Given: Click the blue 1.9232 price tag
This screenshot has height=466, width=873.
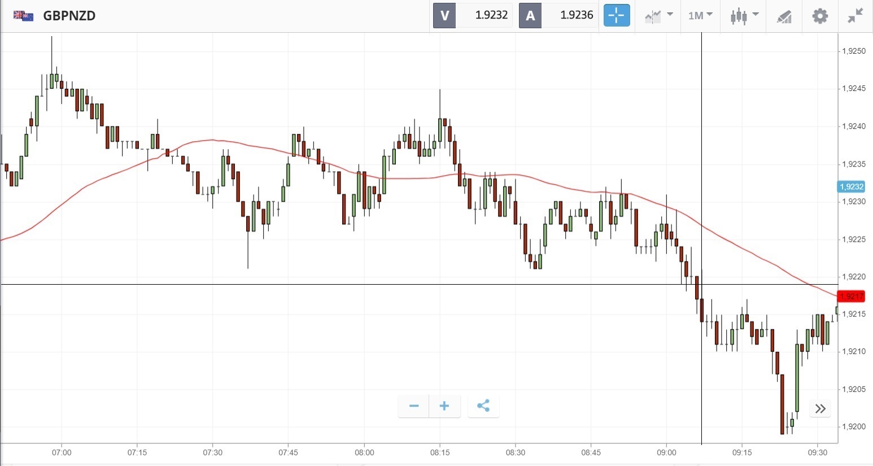Looking at the screenshot, I should (x=851, y=187).
